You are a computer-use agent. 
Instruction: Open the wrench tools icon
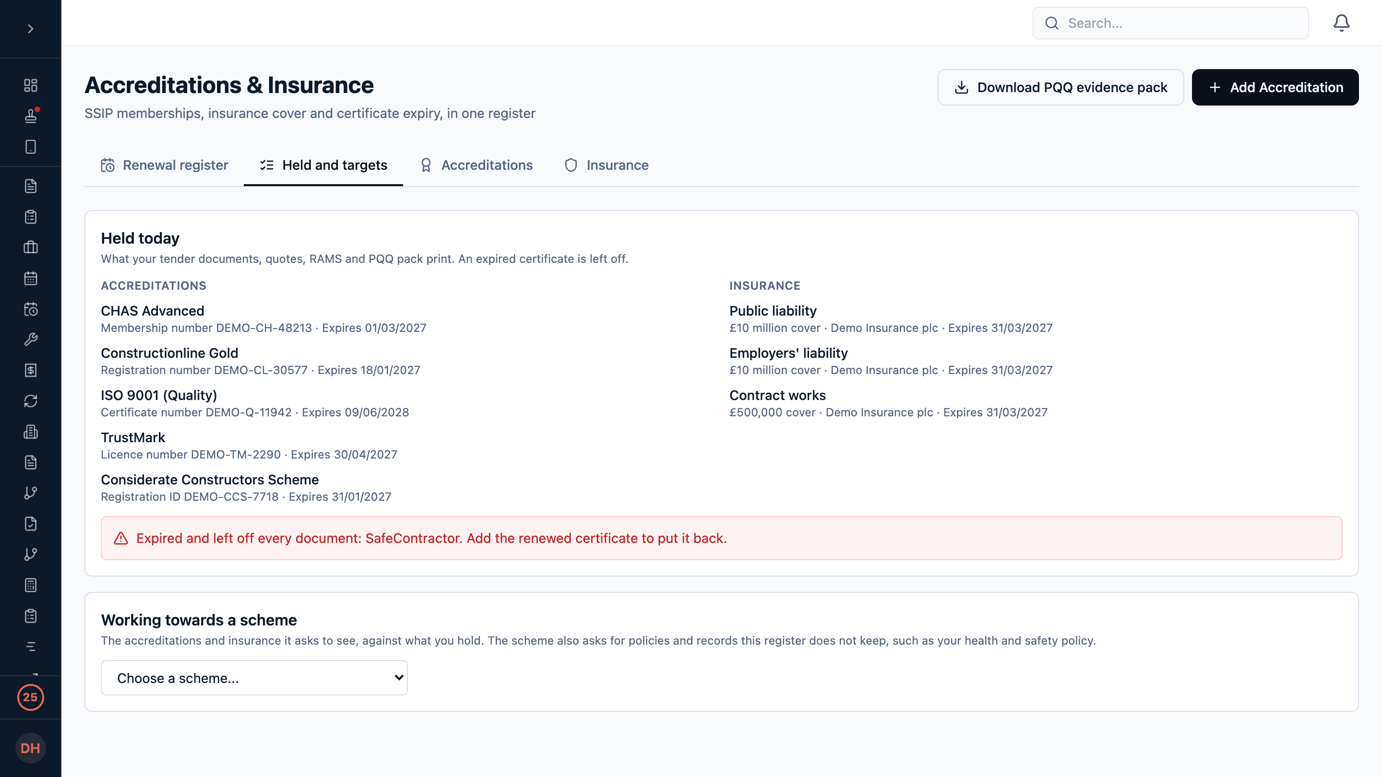(x=31, y=340)
